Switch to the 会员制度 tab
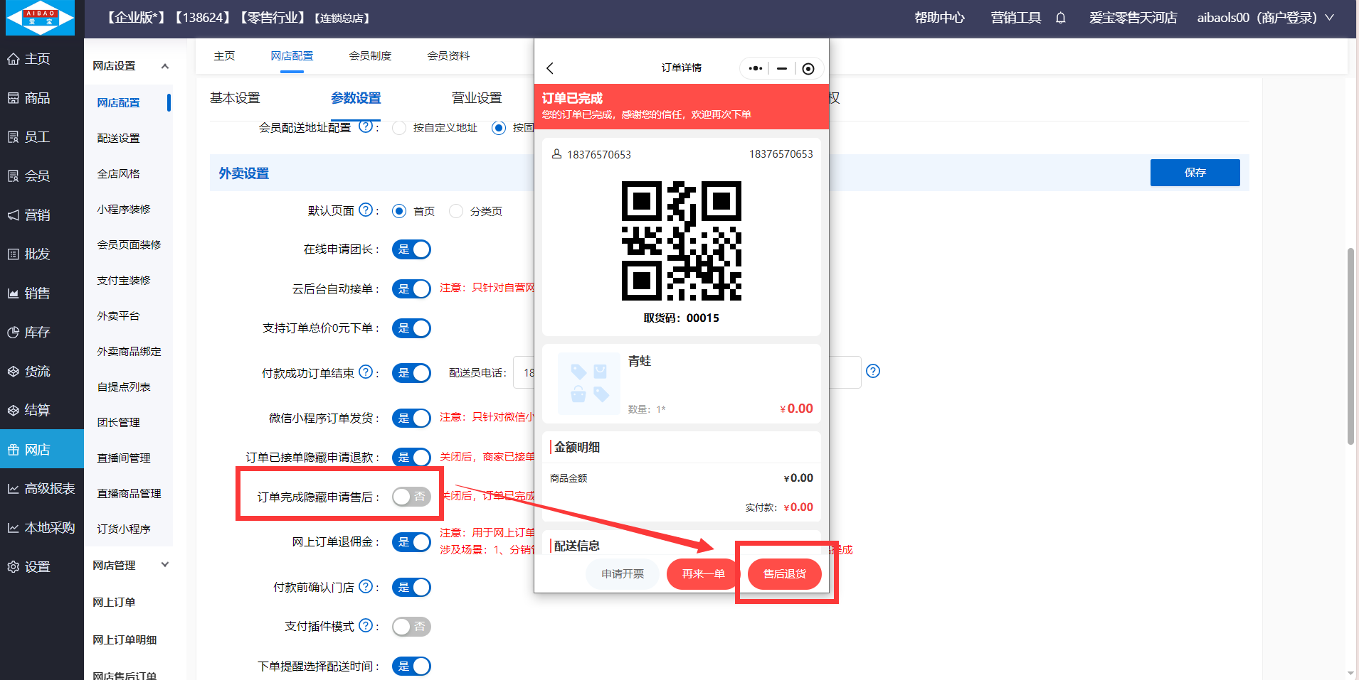The width and height of the screenshot is (1359, 680). pyautogui.click(x=370, y=55)
